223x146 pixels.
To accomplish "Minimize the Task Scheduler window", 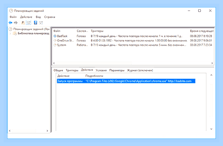I will click(x=189, y=11).
